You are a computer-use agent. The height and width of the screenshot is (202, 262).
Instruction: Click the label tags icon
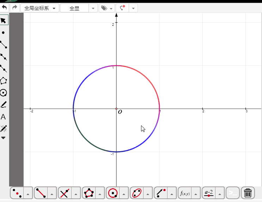104,8
